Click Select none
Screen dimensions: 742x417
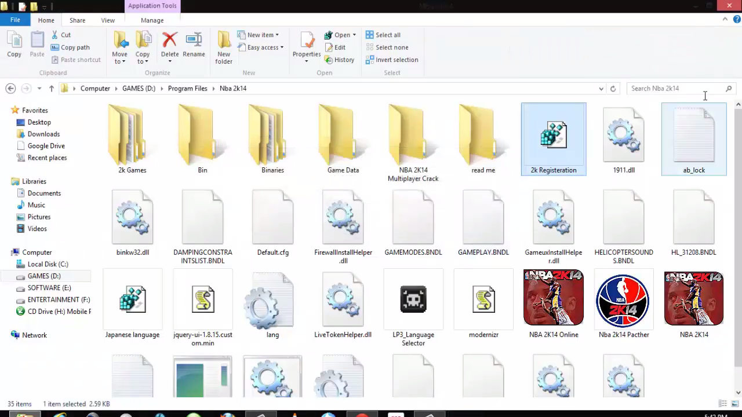(x=387, y=47)
